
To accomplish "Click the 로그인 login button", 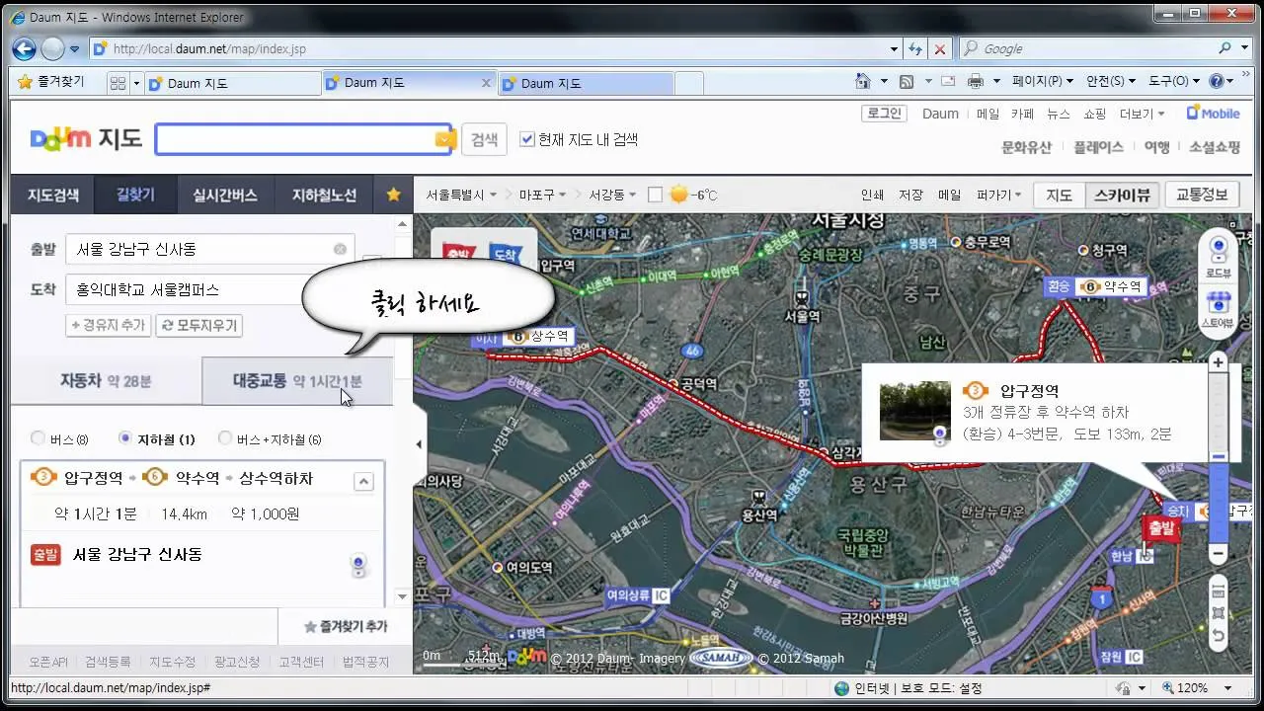I will tap(884, 114).
